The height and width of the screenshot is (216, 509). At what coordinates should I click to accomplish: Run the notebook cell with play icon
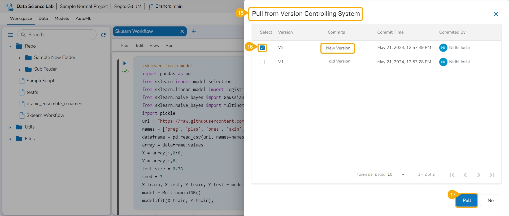(125, 63)
